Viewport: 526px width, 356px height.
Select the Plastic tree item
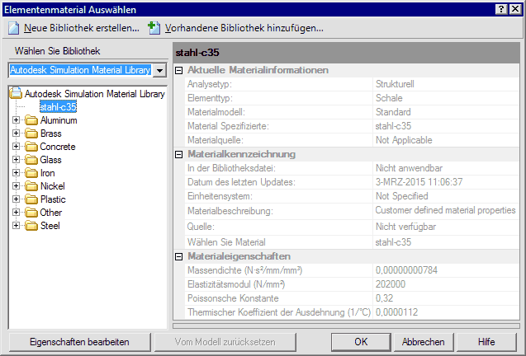[x=53, y=199]
